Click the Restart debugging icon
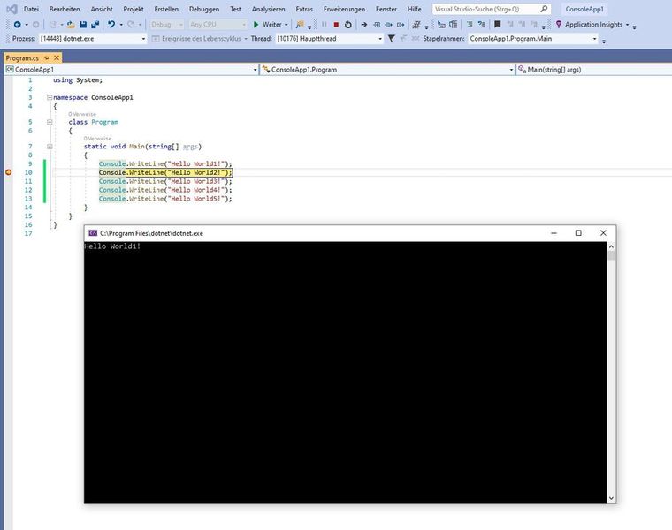The image size is (672, 530). coord(348,25)
